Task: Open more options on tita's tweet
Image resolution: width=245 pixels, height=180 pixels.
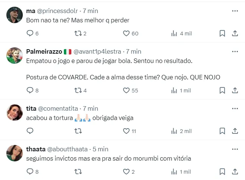Action: [235, 108]
